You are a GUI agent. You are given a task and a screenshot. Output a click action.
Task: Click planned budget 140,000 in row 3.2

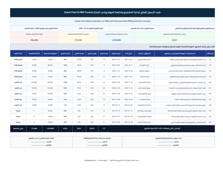point(50,94)
